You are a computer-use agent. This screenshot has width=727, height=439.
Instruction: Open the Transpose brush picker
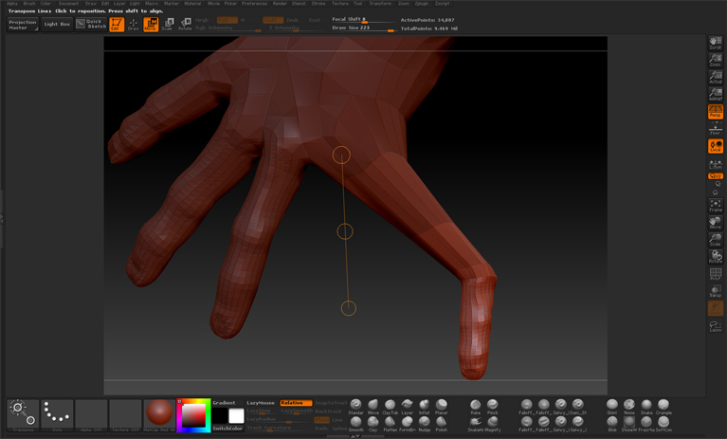pyautogui.click(x=23, y=415)
